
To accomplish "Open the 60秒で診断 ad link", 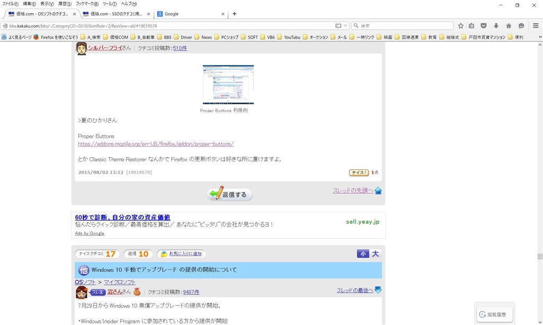I will [122, 218].
